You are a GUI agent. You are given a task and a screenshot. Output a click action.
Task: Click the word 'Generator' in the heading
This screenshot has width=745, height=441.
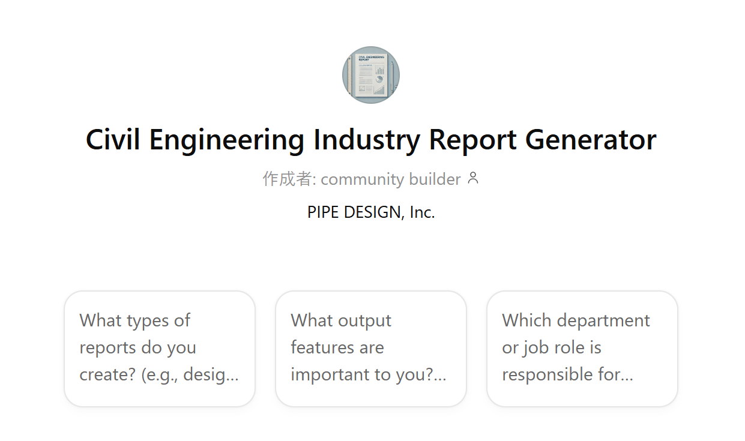[591, 140]
